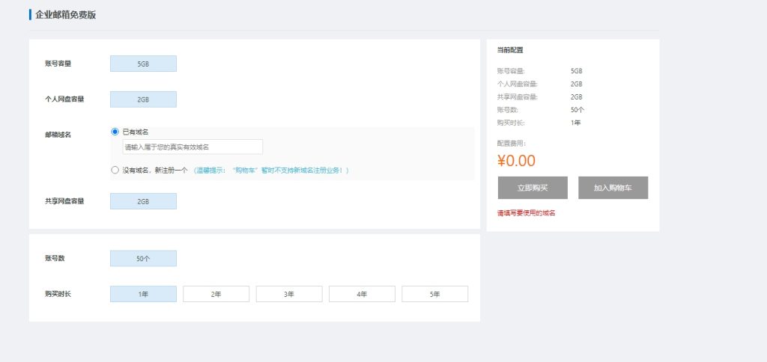This screenshot has width=767, height=362.
Task: Select the 1年 purchase duration
Action: [x=143, y=294]
